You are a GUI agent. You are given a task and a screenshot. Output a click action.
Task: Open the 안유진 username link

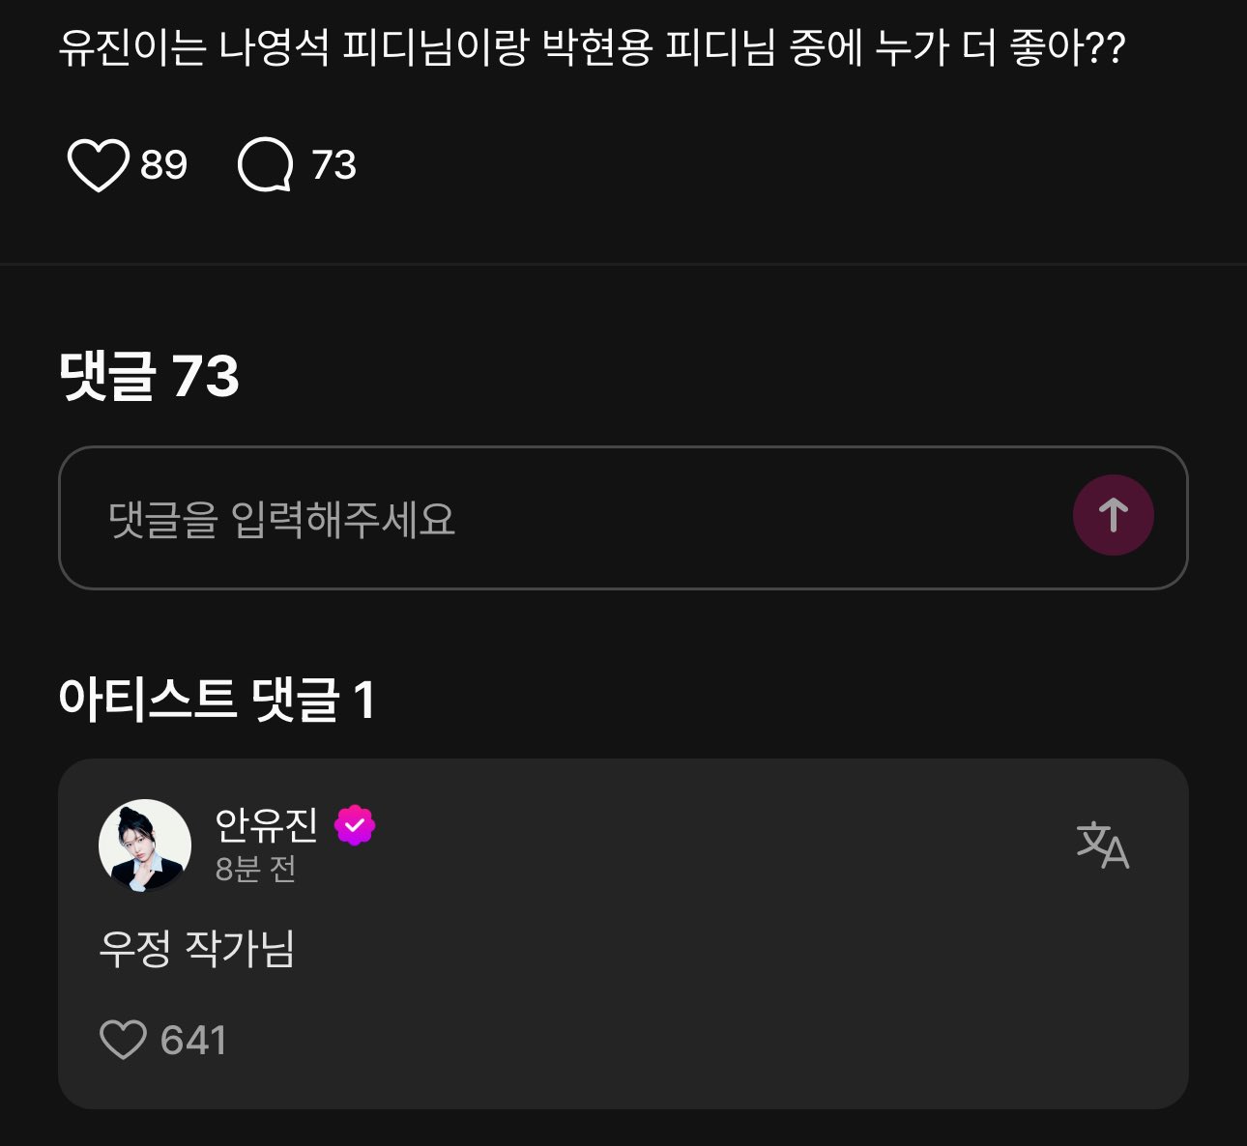click(x=266, y=824)
